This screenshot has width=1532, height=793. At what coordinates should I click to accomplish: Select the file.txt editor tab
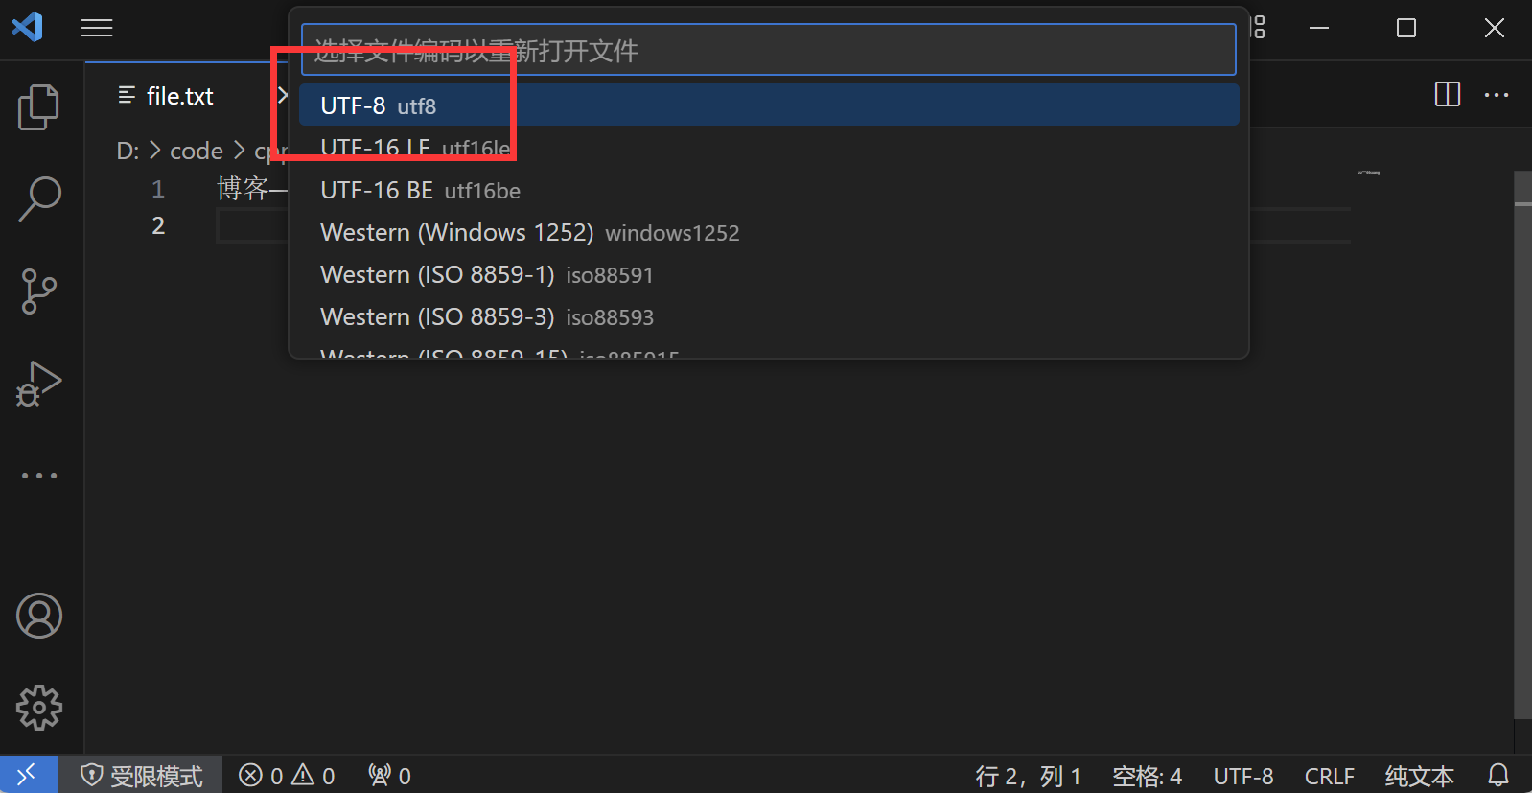pos(179,96)
